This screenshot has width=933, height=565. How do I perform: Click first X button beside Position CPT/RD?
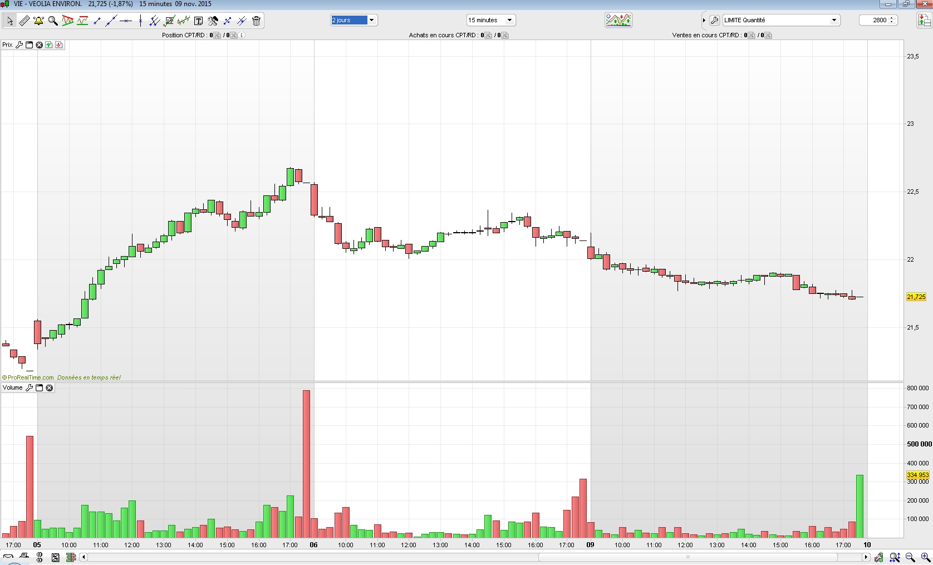pos(218,35)
